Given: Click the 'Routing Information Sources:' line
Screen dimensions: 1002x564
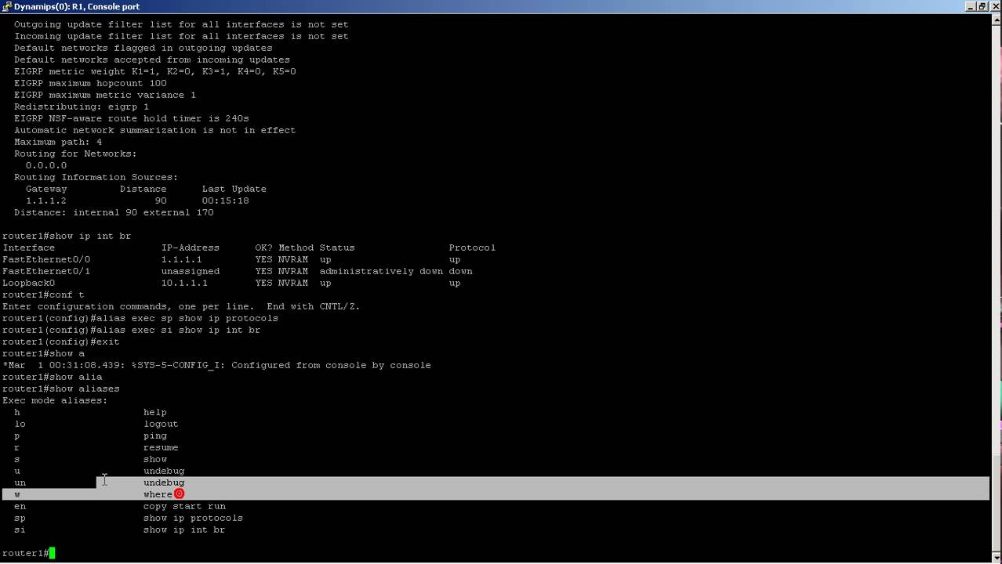Looking at the screenshot, I should pos(96,177).
